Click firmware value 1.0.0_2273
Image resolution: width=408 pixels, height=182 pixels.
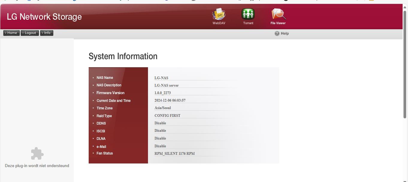[163, 93]
